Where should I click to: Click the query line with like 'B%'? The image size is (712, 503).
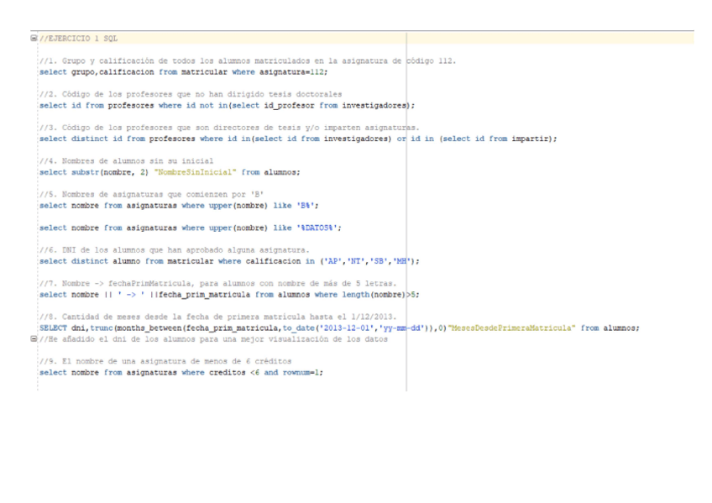179,205
